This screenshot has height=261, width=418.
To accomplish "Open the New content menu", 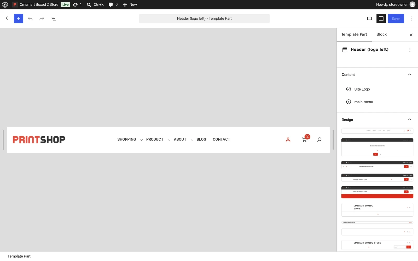I will [130, 4].
